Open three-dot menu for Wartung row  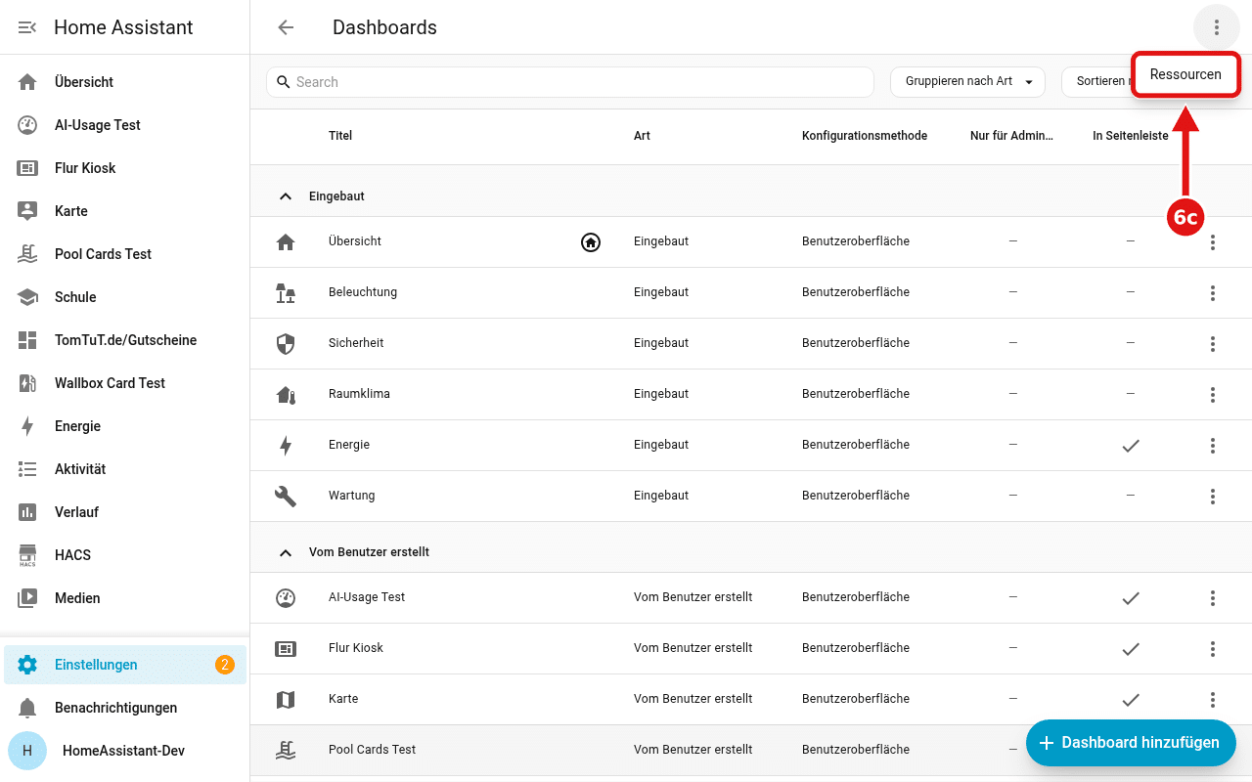1213,497
